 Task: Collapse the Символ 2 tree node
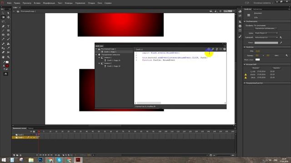[x=99, y=63]
